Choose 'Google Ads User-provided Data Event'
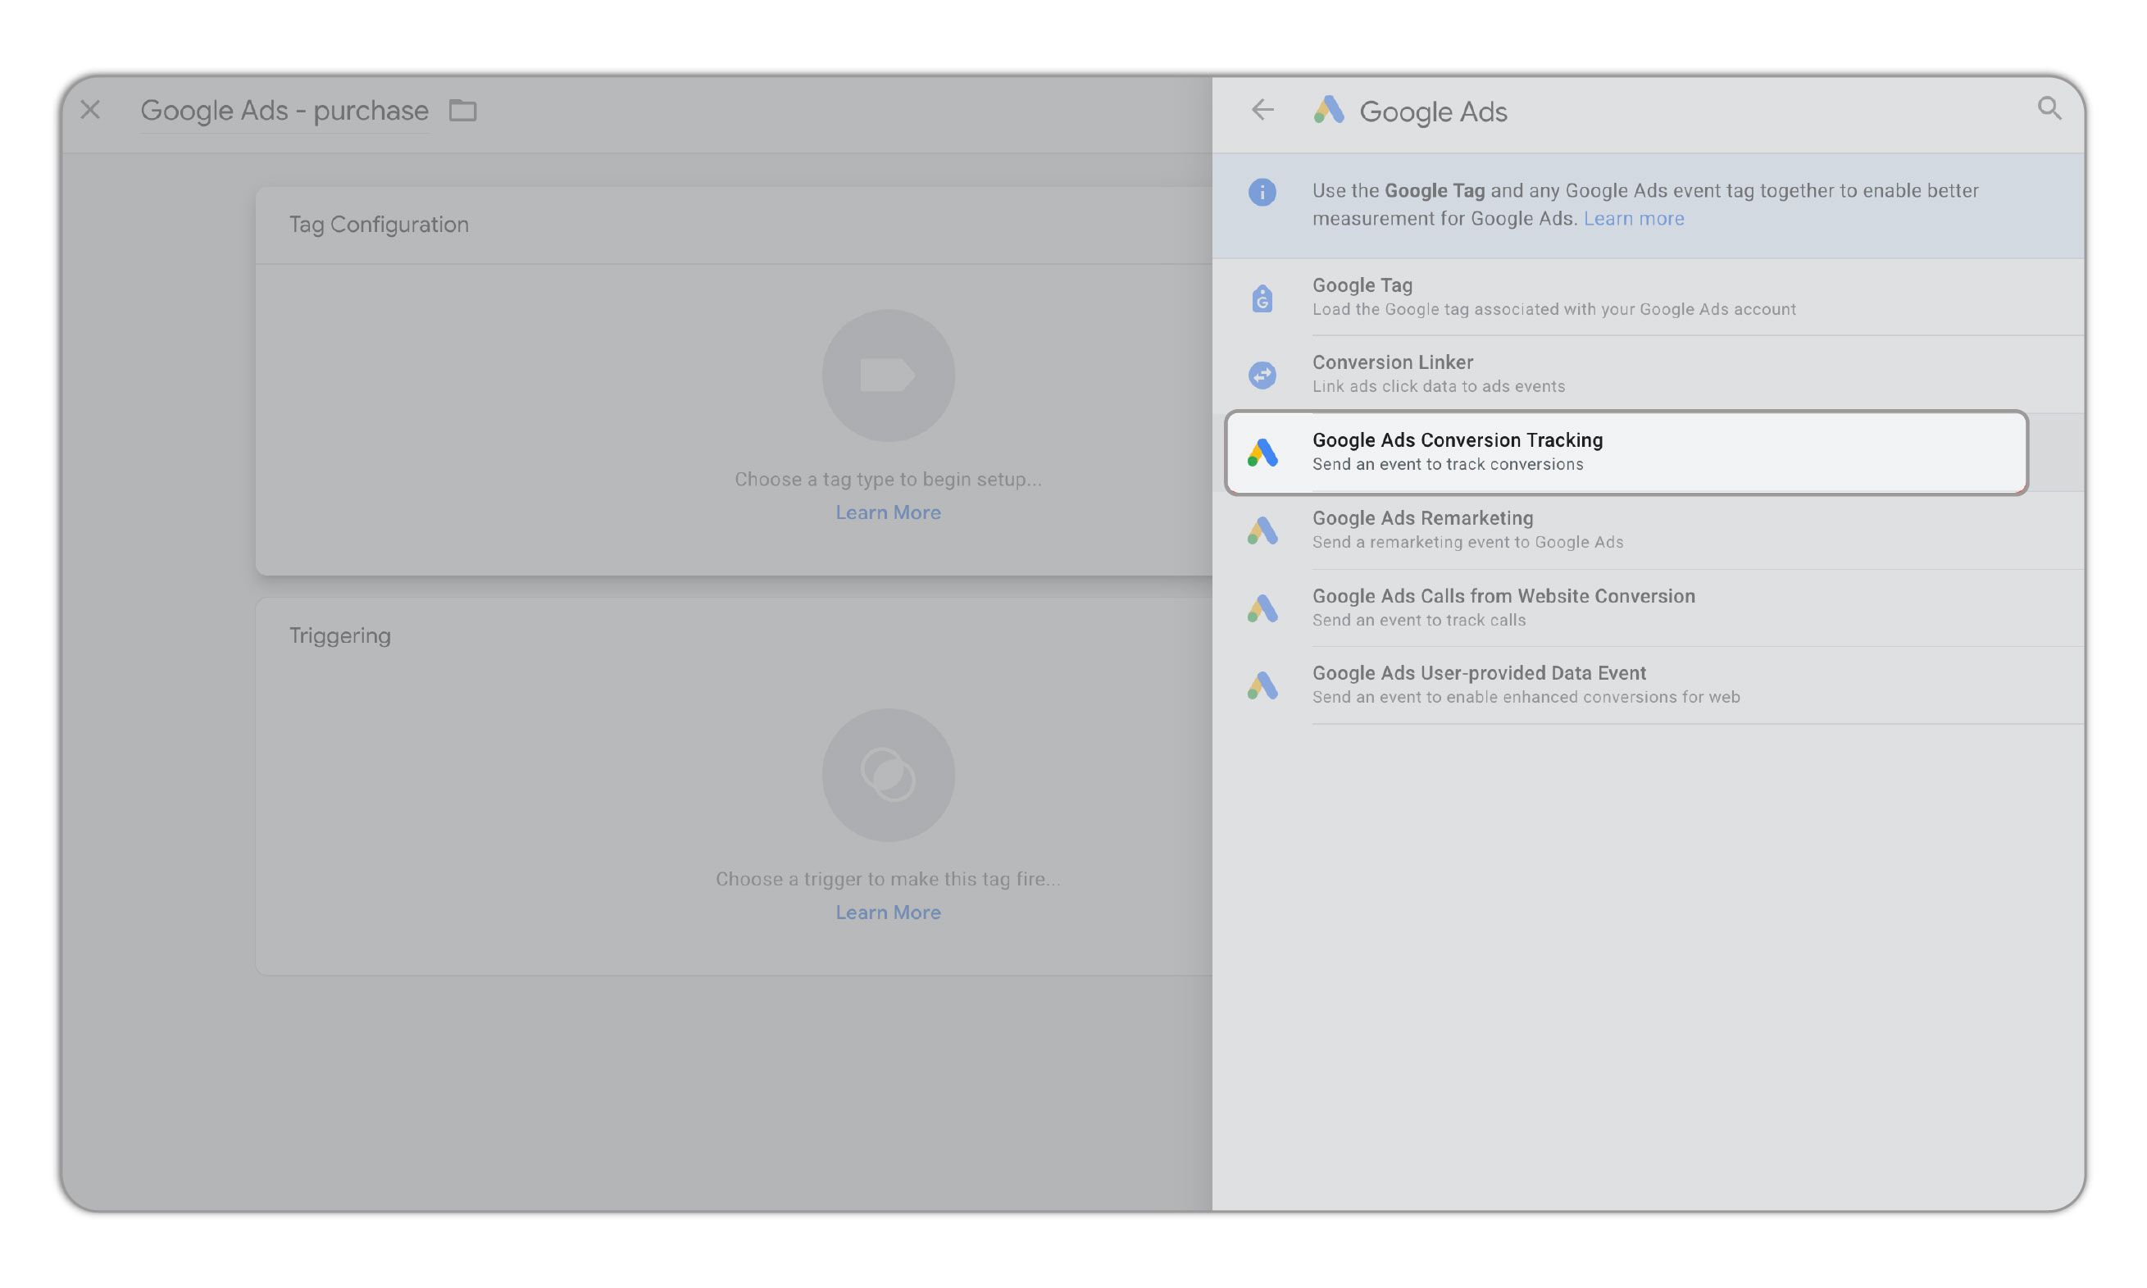The width and height of the screenshot is (2147, 1288). (x=1647, y=685)
